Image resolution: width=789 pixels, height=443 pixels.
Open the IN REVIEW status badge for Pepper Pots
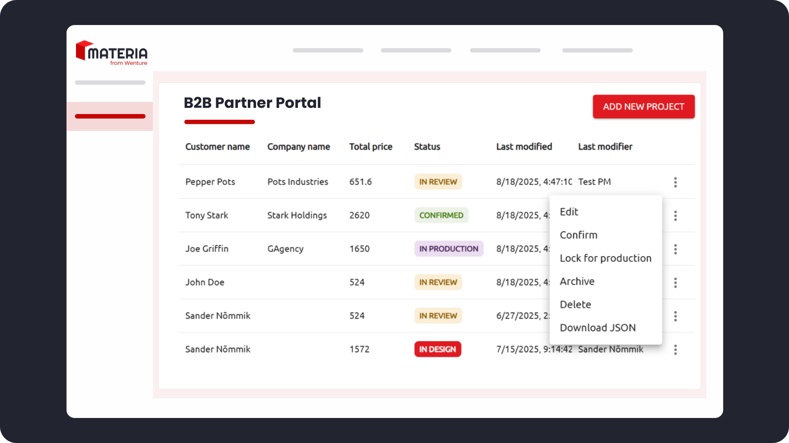coord(438,182)
